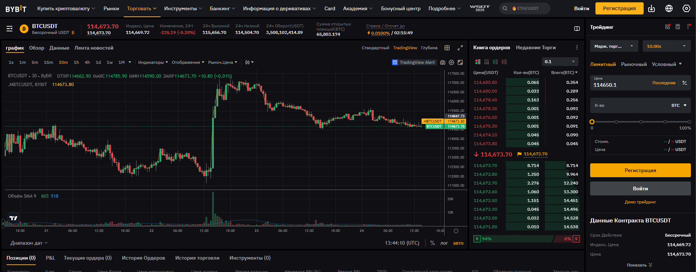Show only asks order book view
This screenshot has width=696, height=272.
[x=504, y=62]
